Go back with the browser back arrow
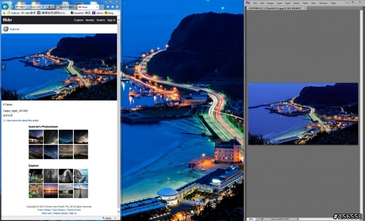365x221 pixels. pos(5,6)
